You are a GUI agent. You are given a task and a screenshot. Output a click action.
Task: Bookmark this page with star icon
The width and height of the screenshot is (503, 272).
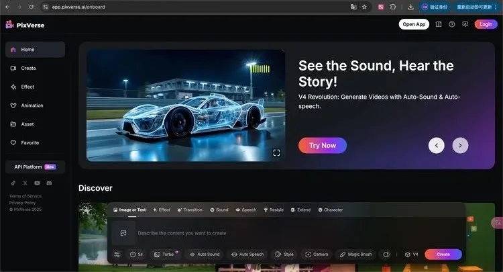tap(364, 7)
